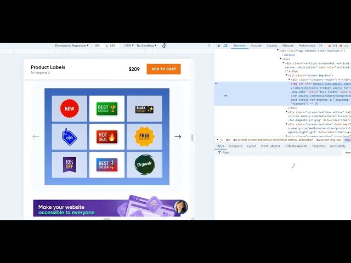Collapse the screen-img-box div node
The image size is (351, 263).
click(286, 76)
